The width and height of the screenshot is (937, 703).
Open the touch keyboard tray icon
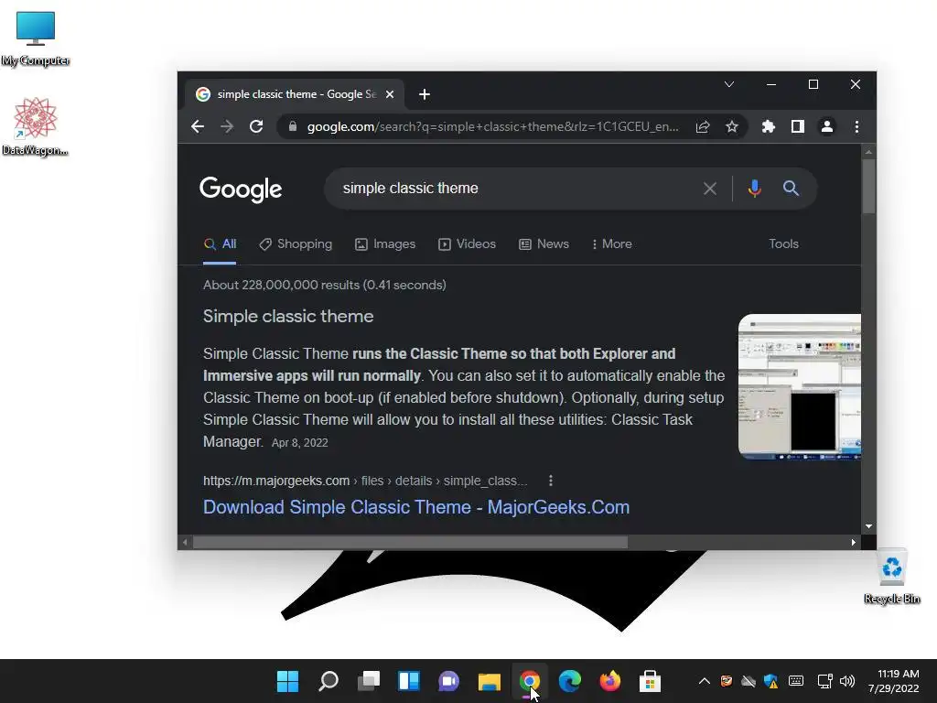pos(795,681)
